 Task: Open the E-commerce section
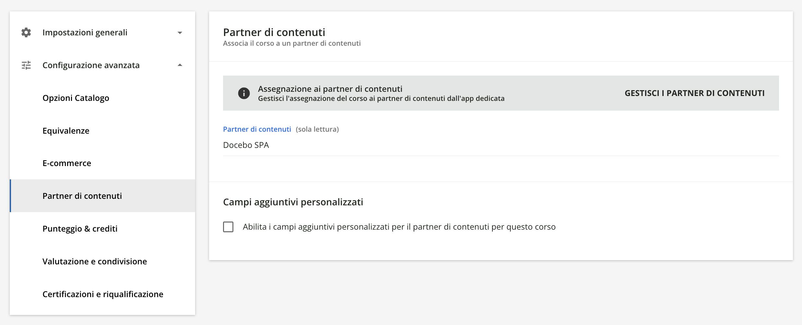pos(67,163)
